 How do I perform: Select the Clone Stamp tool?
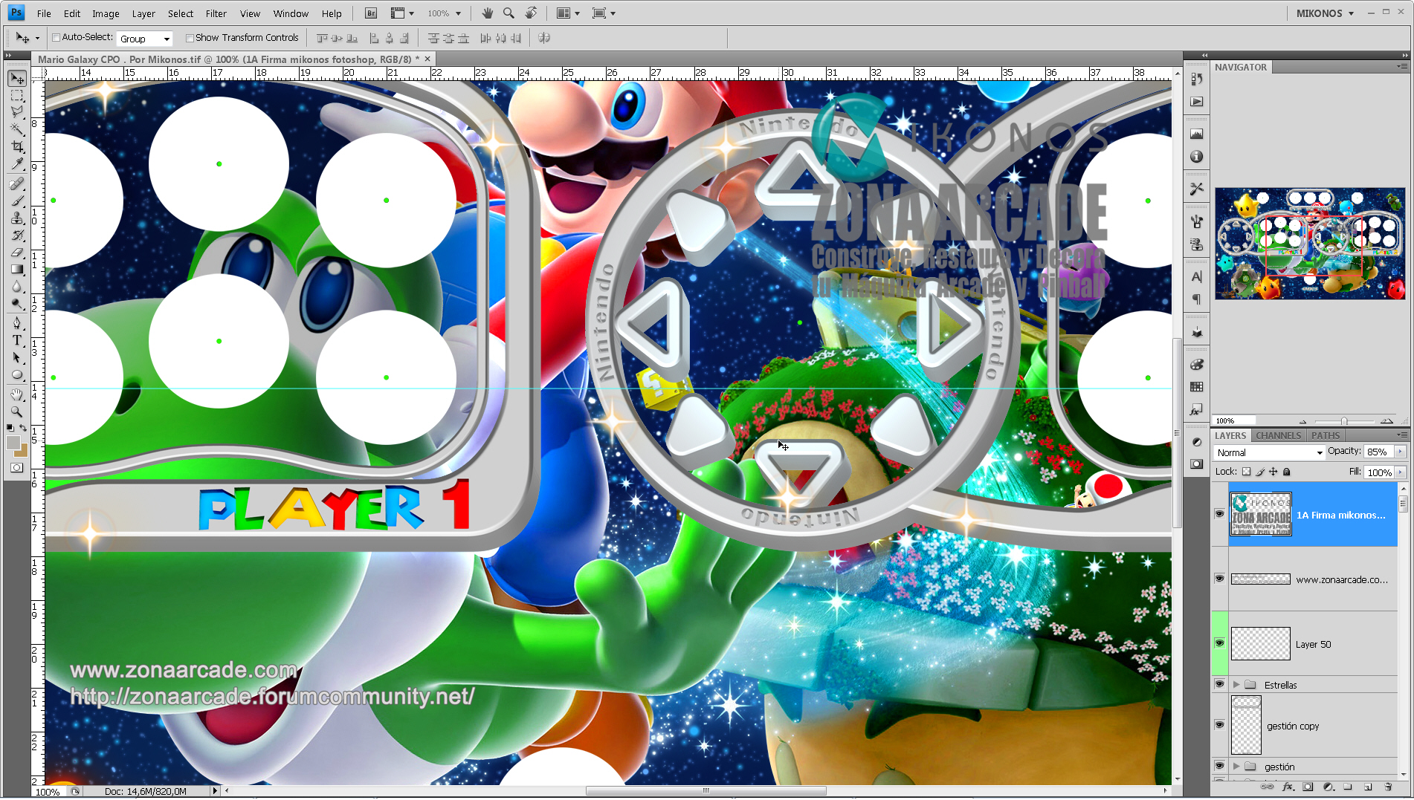tap(17, 218)
